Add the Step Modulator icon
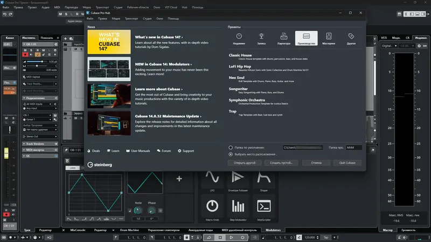The image size is (431, 242). point(238,208)
